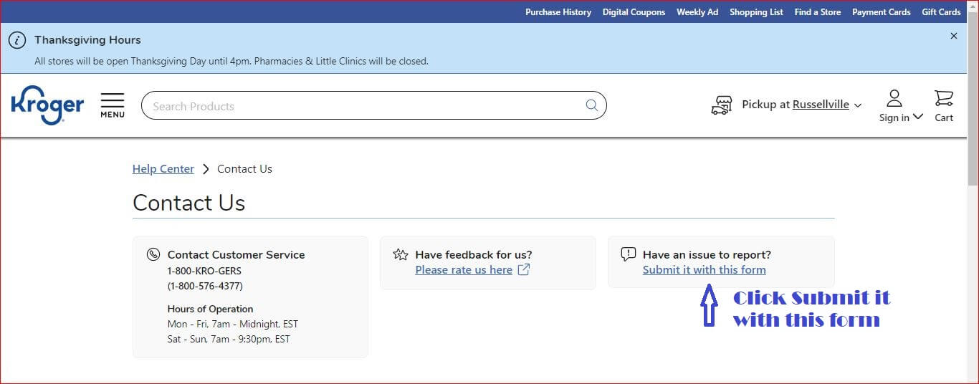The width and height of the screenshot is (979, 384).
Task: Open the hamburger MENU icon
Action: (x=113, y=105)
